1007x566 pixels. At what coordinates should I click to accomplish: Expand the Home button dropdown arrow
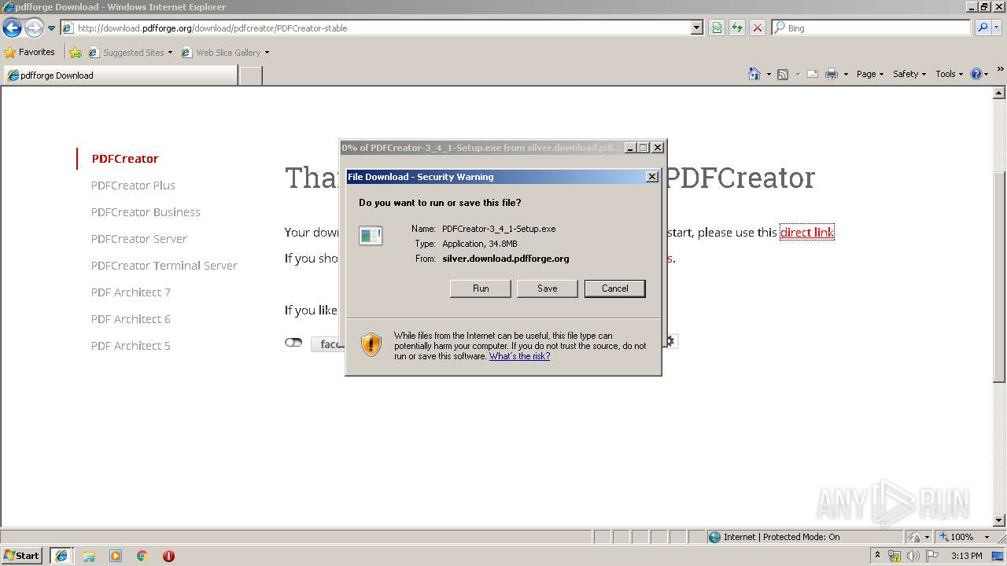[769, 74]
